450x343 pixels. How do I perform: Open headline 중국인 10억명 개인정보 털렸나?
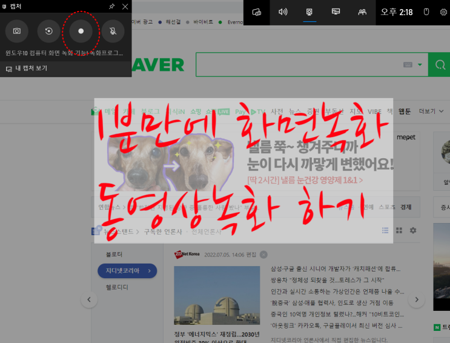tap(337, 315)
